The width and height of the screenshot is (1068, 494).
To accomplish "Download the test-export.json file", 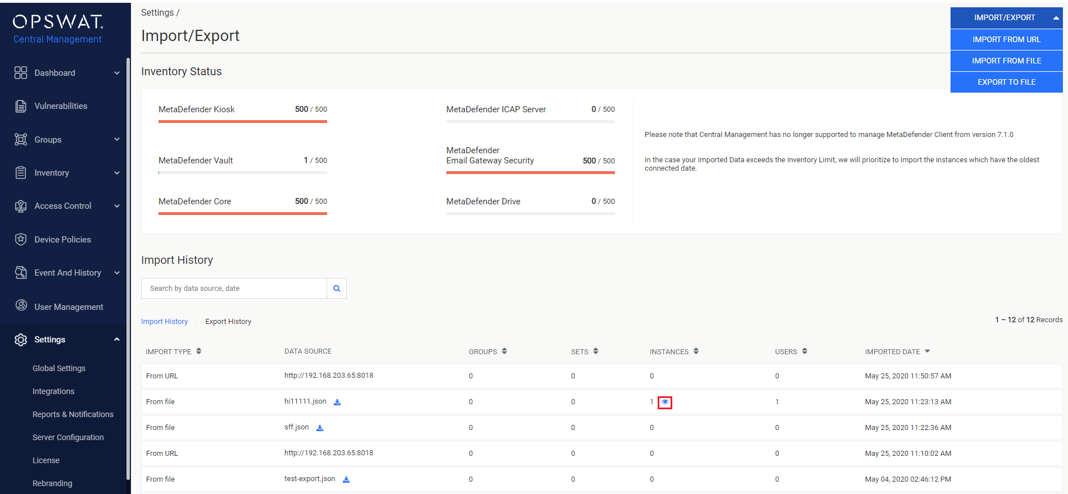I will (346, 479).
